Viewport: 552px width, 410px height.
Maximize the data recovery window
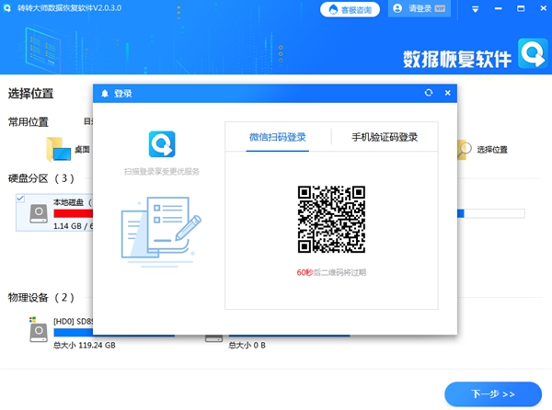click(x=521, y=8)
